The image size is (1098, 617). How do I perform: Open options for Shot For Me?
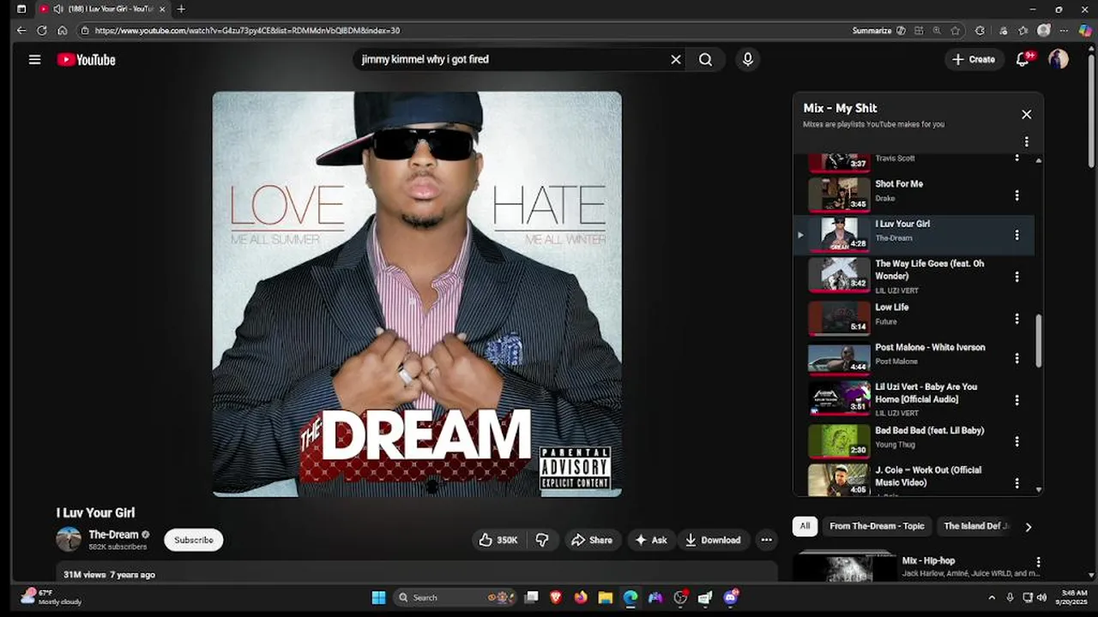1017,195
